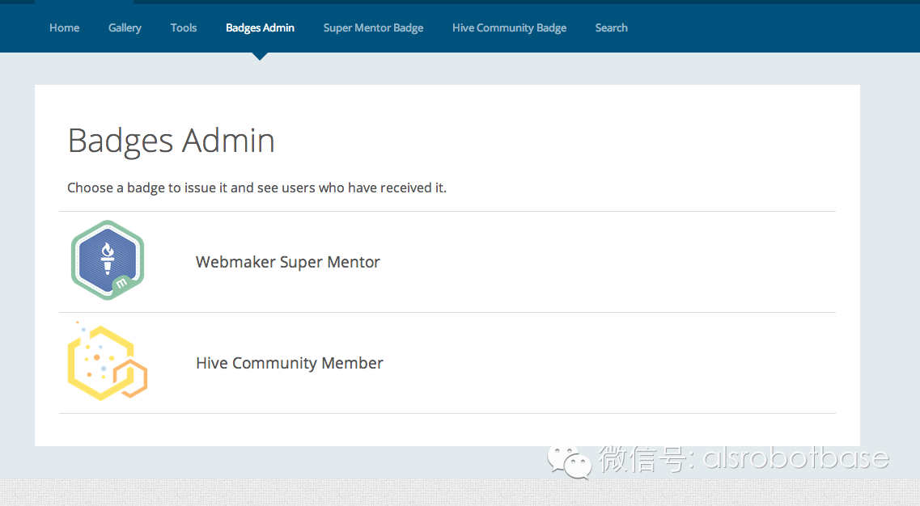
Task: Open the Tools menu item
Action: click(x=183, y=27)
